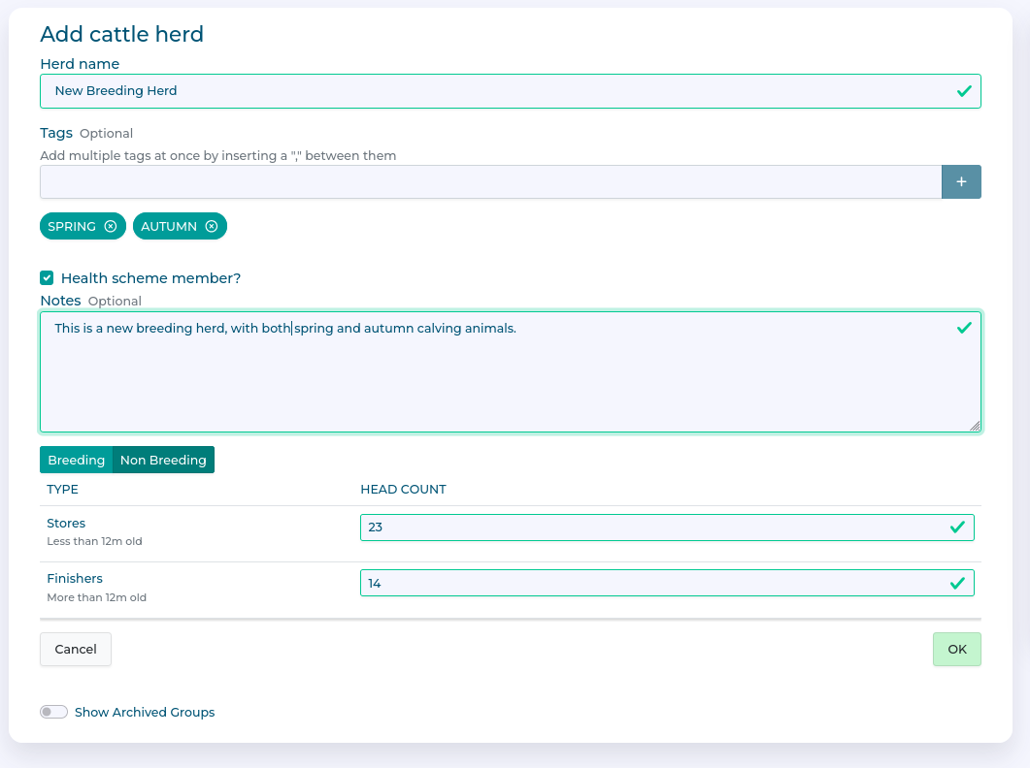Cancel adding the cattle herd
The width and height of the screenshot is (1030, 768).
[75, 649]
